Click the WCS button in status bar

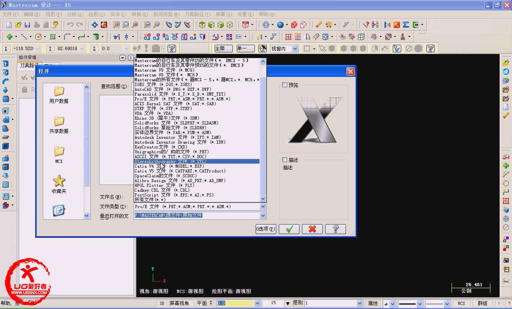(461, 303)
